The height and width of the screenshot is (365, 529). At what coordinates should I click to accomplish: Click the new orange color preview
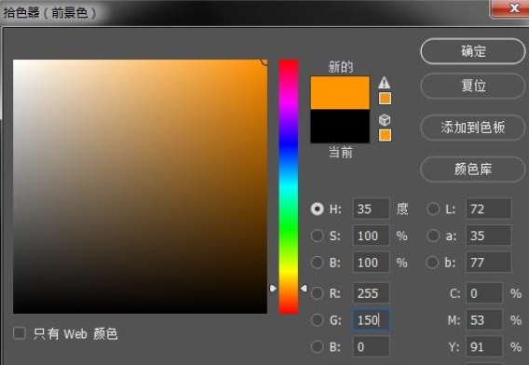click(x=340, y=93)
